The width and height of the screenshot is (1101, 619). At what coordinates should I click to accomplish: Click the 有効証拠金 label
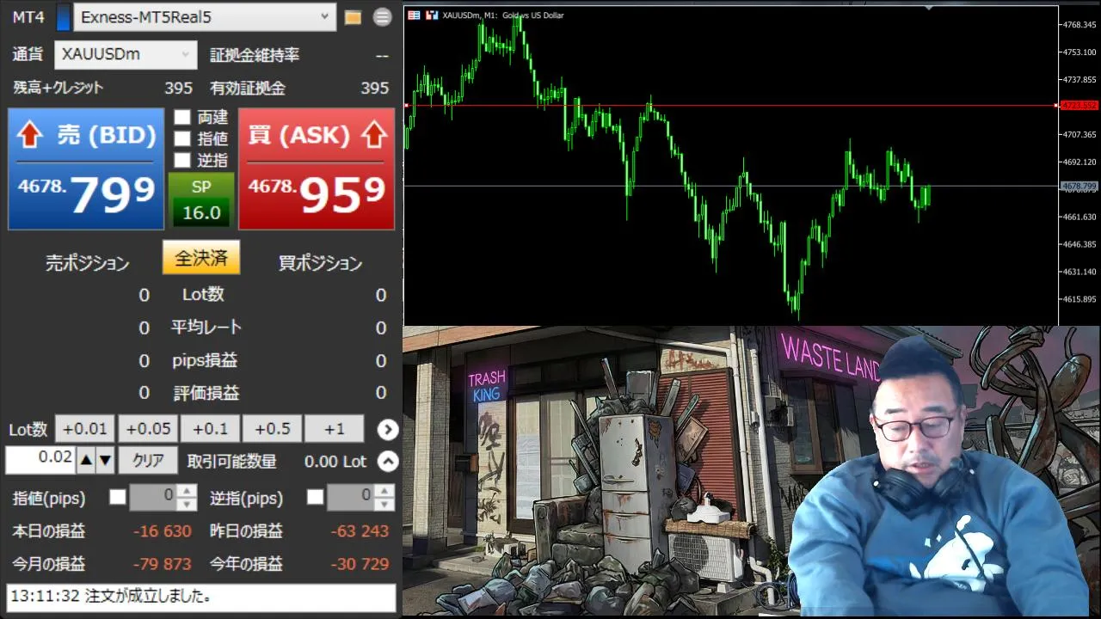point(248,88)
